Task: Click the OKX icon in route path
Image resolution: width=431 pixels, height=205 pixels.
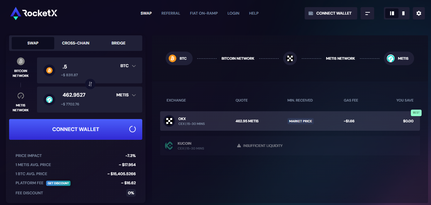Action: pyautogui.click(x=290, y=58)
